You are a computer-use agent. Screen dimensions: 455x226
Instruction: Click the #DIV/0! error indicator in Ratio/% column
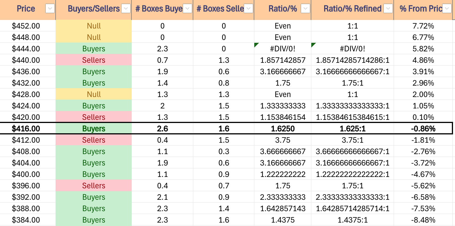pyautogui.click(x=256, y=45)
